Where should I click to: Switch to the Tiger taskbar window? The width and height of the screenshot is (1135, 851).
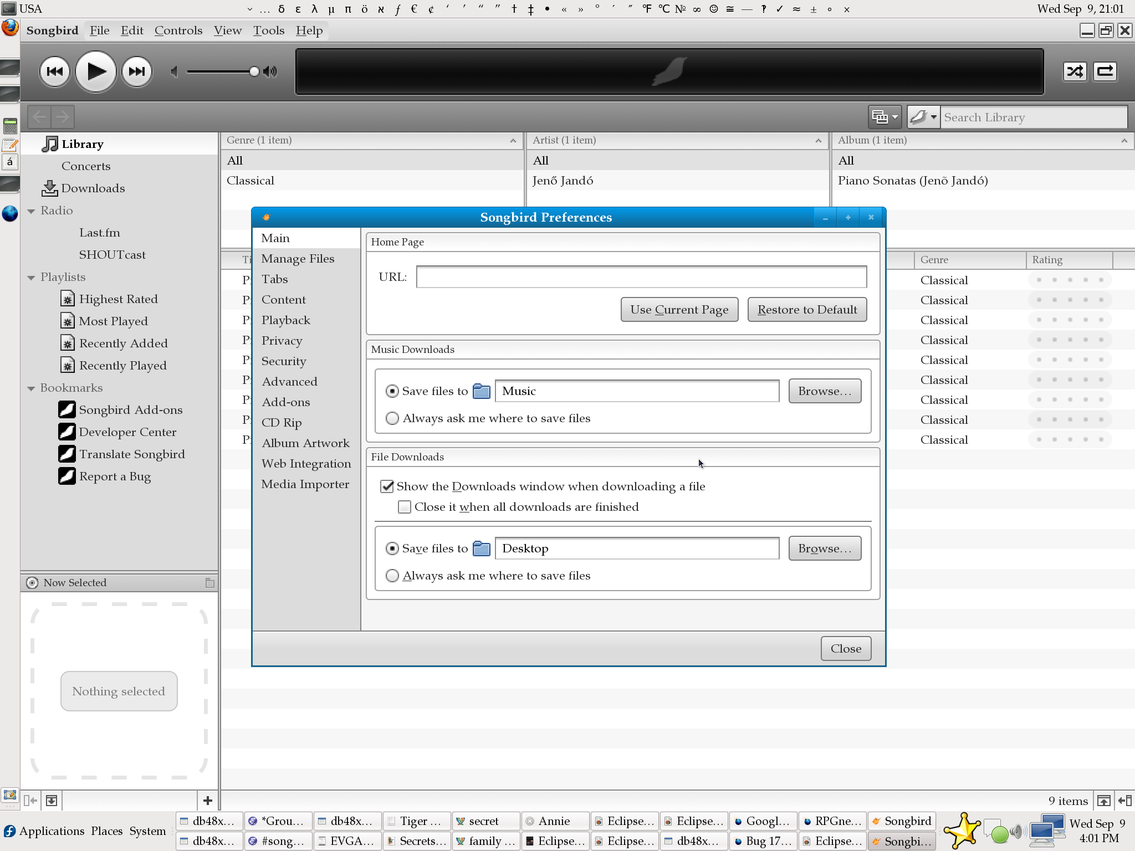click(x=417, y=821)
